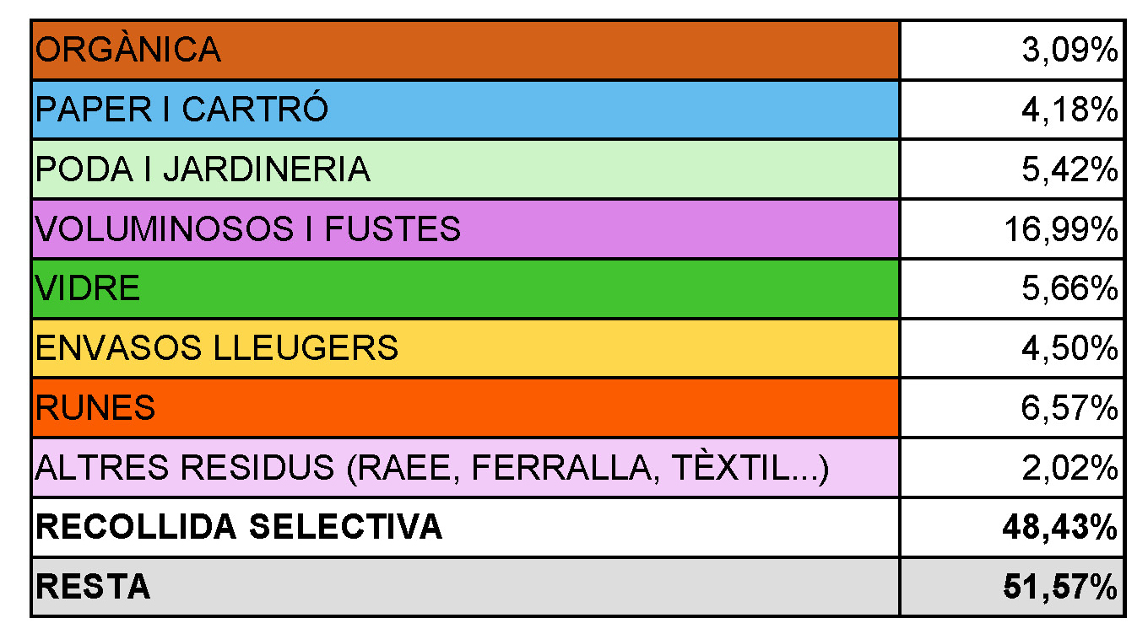Screen dimensions: 1148x634
Task: Click the 5,42% value for Poda
Action: (x=1011, y=169)
